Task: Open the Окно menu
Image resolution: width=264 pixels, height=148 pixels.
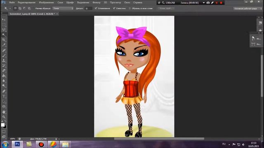Action: tap(127, 2)
